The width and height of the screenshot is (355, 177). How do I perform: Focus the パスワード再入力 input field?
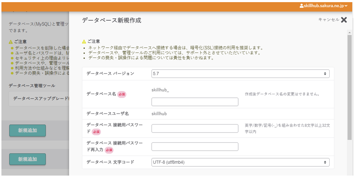coord(195,146)
